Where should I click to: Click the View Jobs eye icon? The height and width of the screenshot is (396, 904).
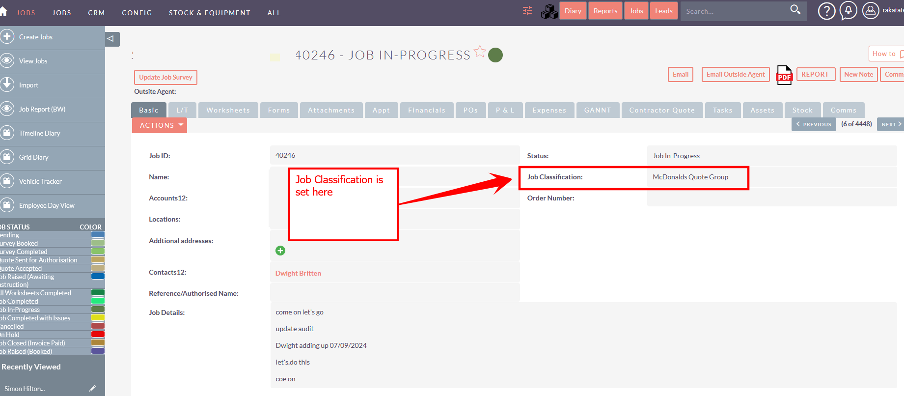(7, 60)
